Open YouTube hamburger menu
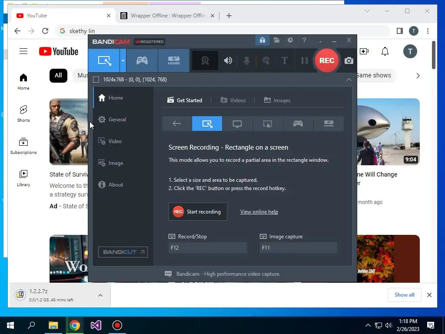Screen dimensions: 445x334 (23, 51)
